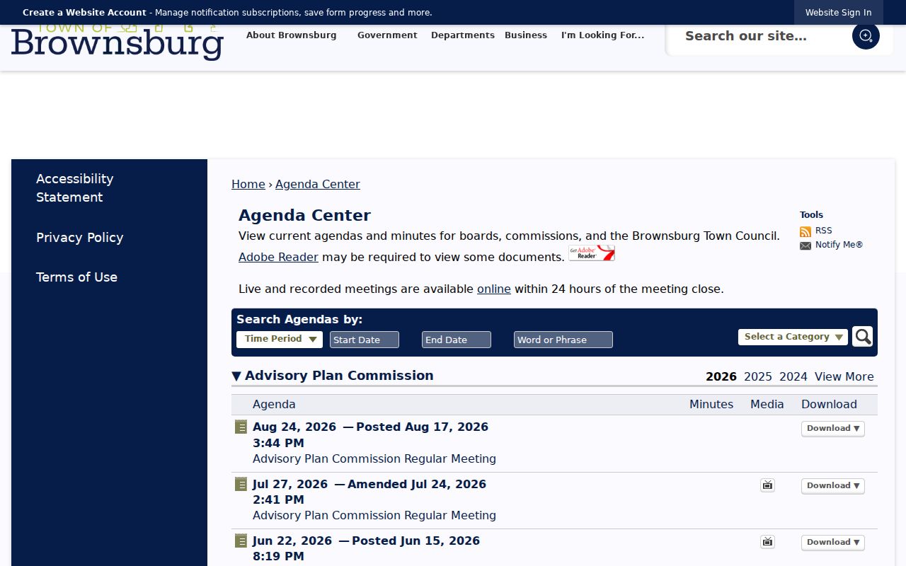The width and height of the screenshot is (906, 566).
Task: Click the Notify Me envelope icon
Action: 805,246
